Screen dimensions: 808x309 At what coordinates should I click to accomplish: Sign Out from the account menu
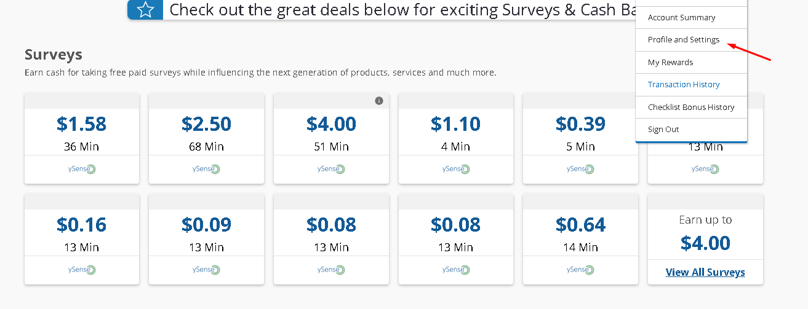tap(663, 130)
